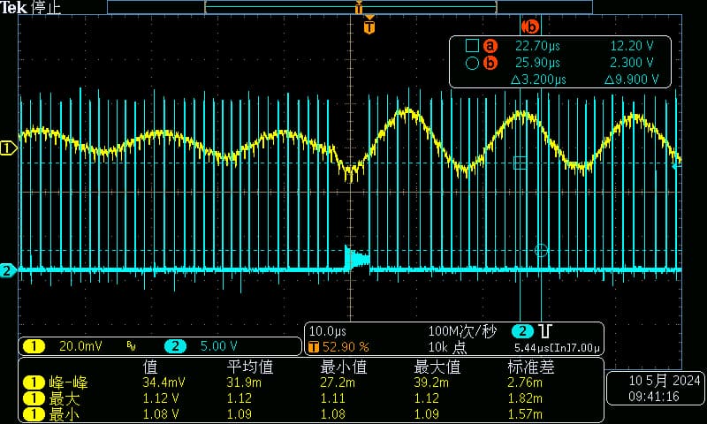Screen dimensions: 707x424
Task: Select the cursor b marker above the graticule
Action: coord(531,26)
